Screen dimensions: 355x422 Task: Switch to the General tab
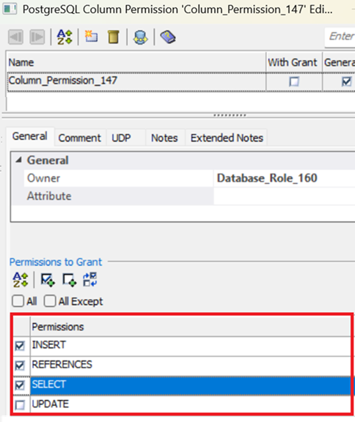(x=30, y=136)
